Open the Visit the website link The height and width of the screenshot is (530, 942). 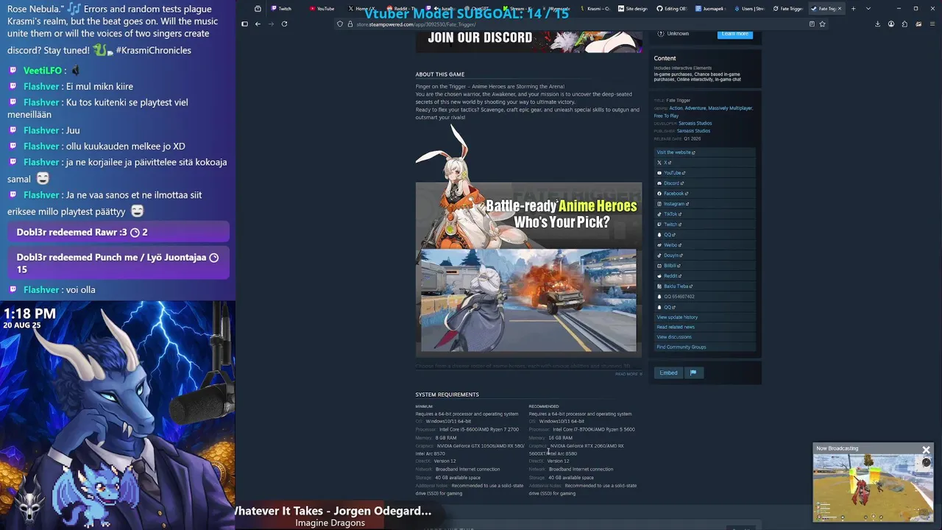point(675,152)
